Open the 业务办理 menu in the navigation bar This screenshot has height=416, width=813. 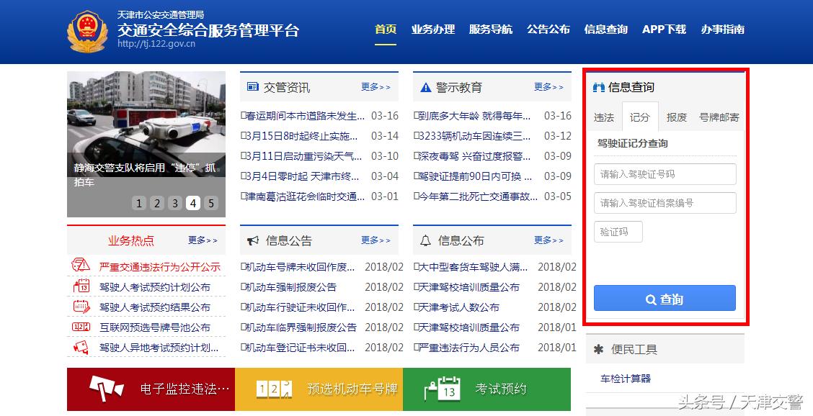433,30
